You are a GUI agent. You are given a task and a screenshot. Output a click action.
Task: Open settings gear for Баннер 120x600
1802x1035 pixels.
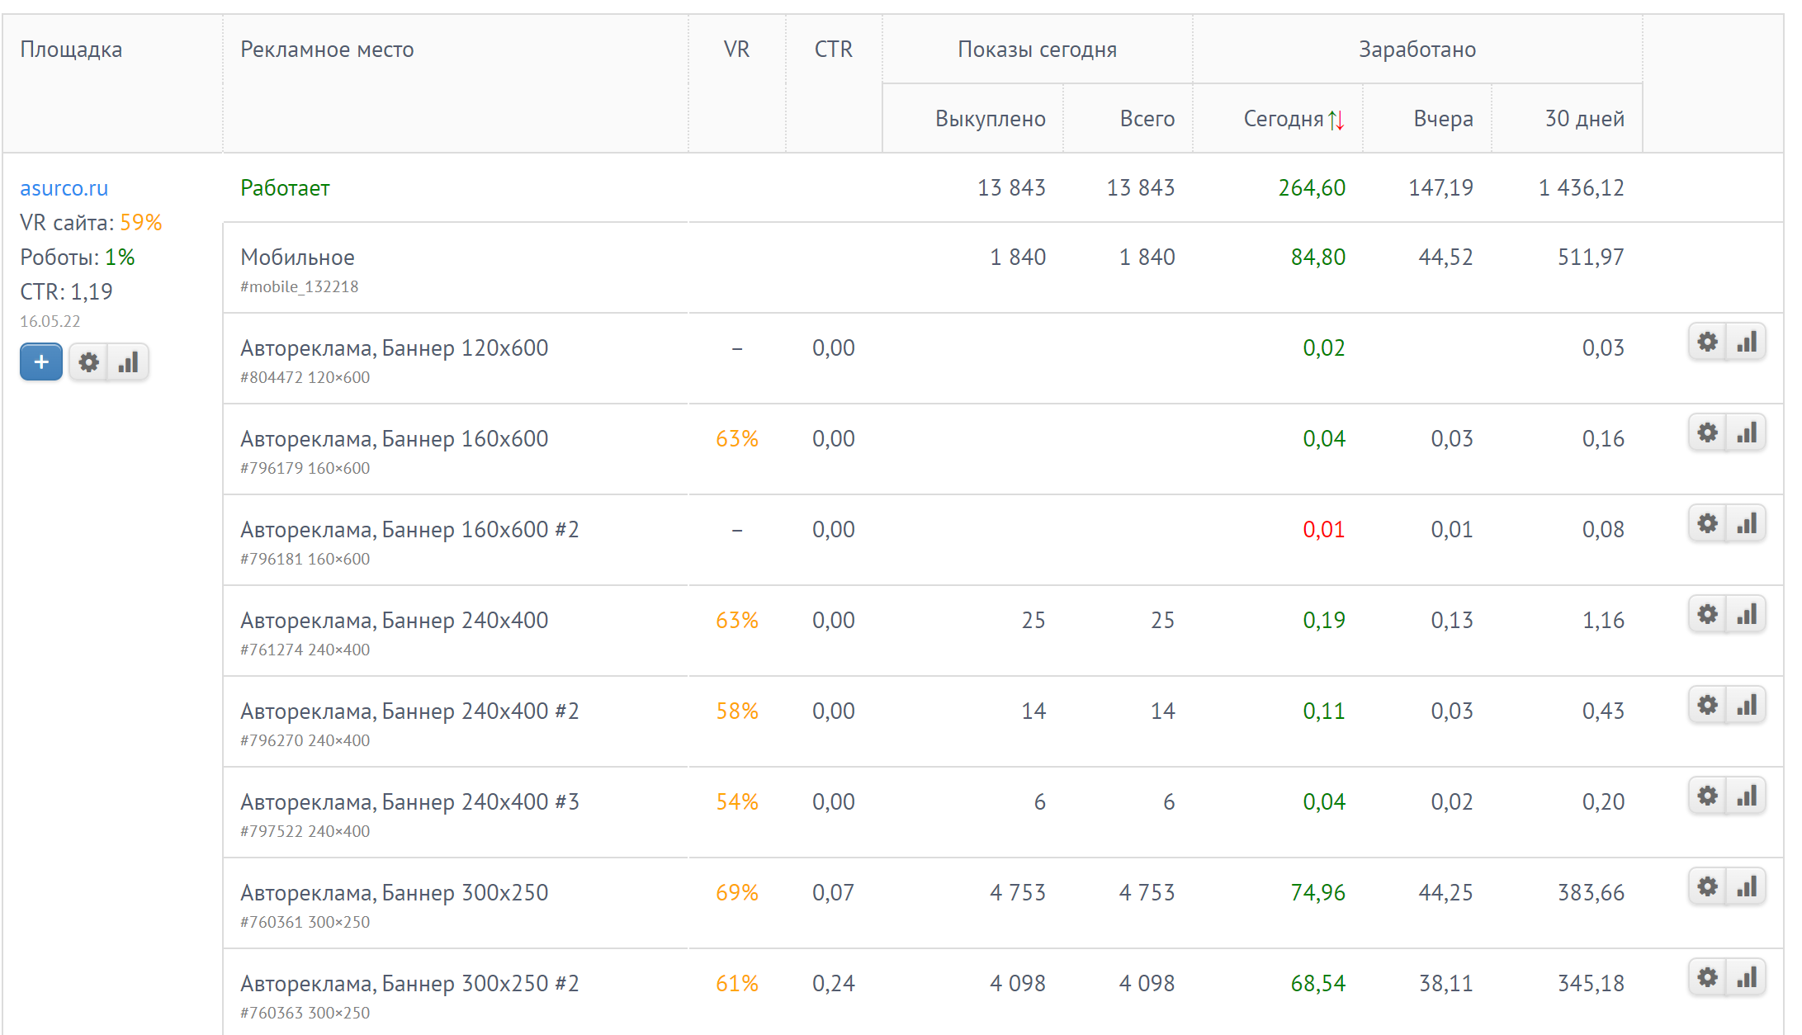1707,342
